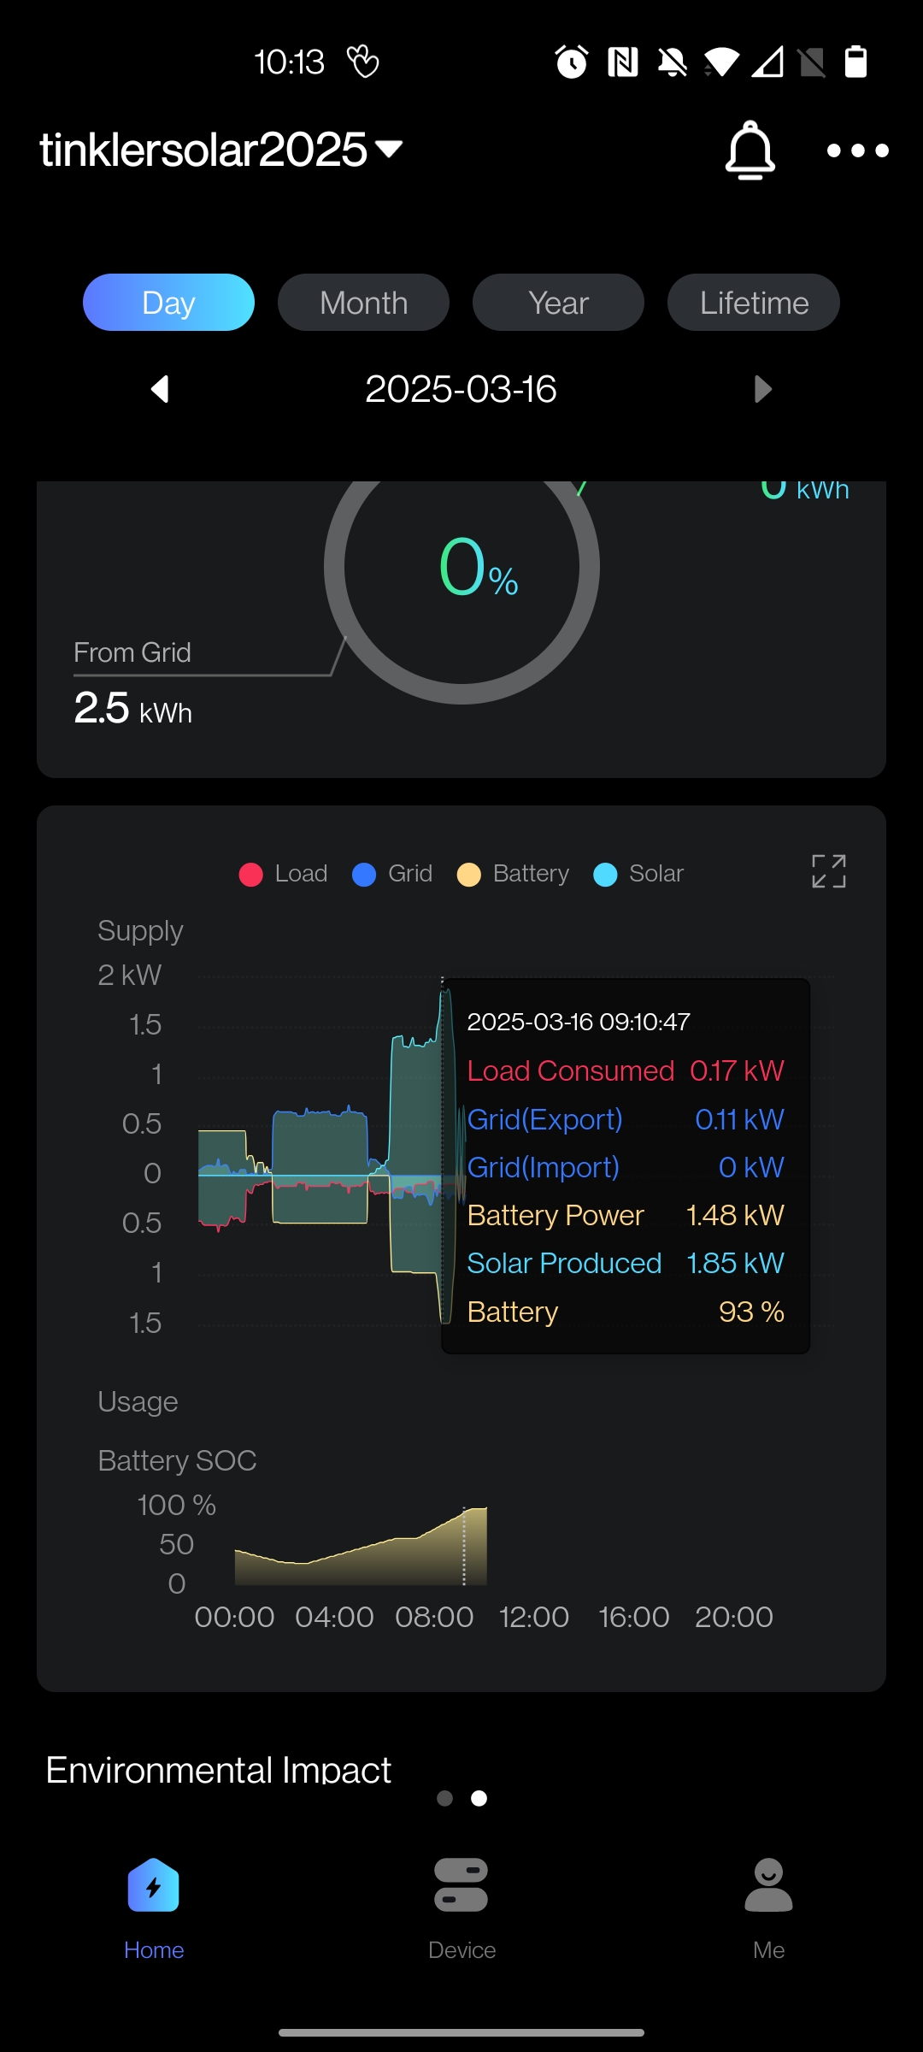
Task: Open the Device tab icon
Action: click(x=461, y=1885)
